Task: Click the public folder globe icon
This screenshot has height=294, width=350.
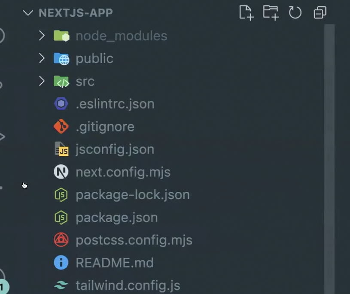Action: point(61,59)
